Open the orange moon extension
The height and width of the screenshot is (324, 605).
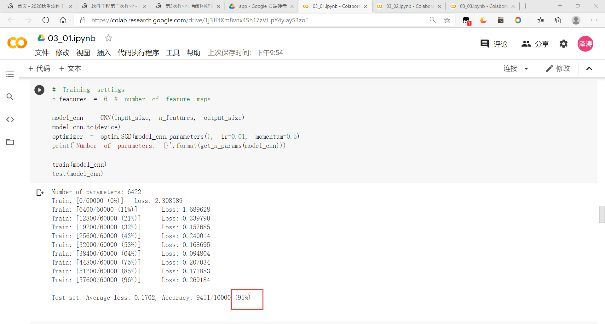coord(483,20)
